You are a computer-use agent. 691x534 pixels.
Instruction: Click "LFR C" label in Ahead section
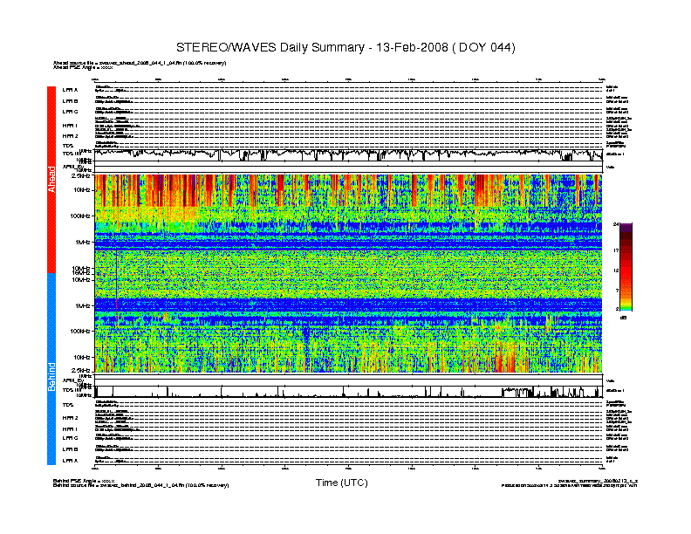click(70, 112)
